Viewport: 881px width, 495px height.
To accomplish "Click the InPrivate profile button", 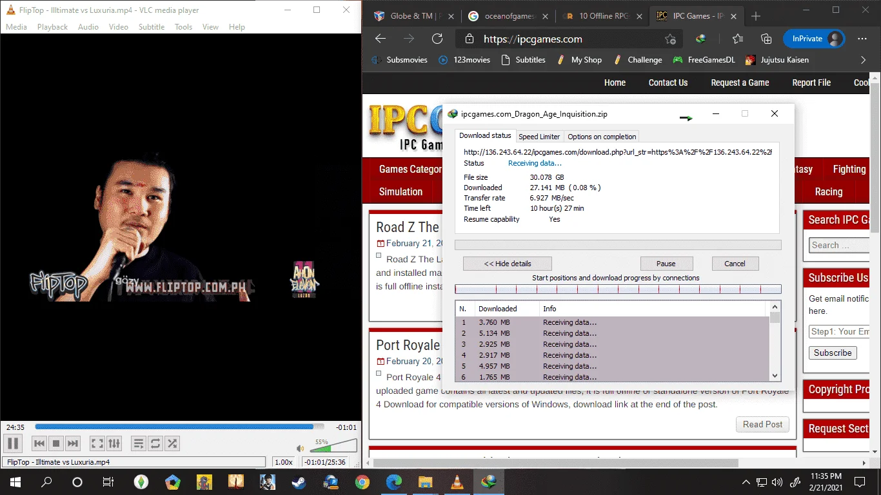I will point(814,39).
